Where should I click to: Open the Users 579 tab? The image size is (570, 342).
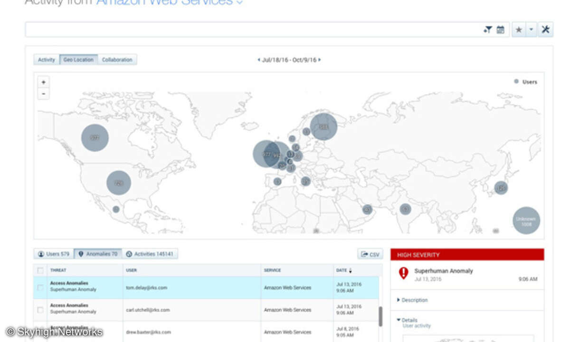pos(54,254)
